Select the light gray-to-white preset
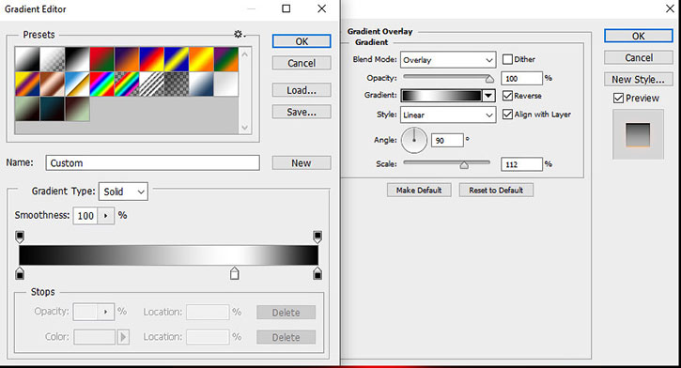This screenshot has width=681, height=368. tap(225, 84)
